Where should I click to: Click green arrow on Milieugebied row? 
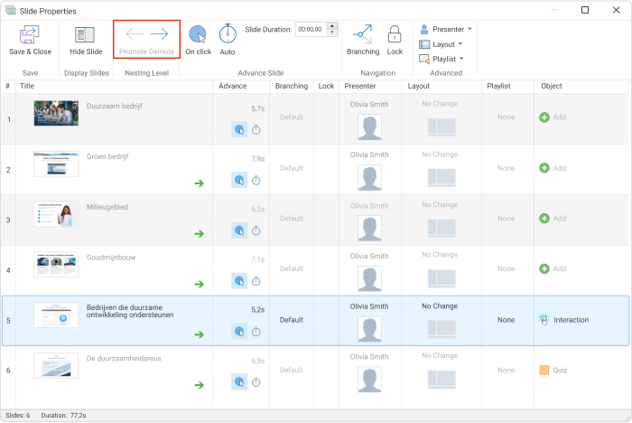click(x=200, y=234)
